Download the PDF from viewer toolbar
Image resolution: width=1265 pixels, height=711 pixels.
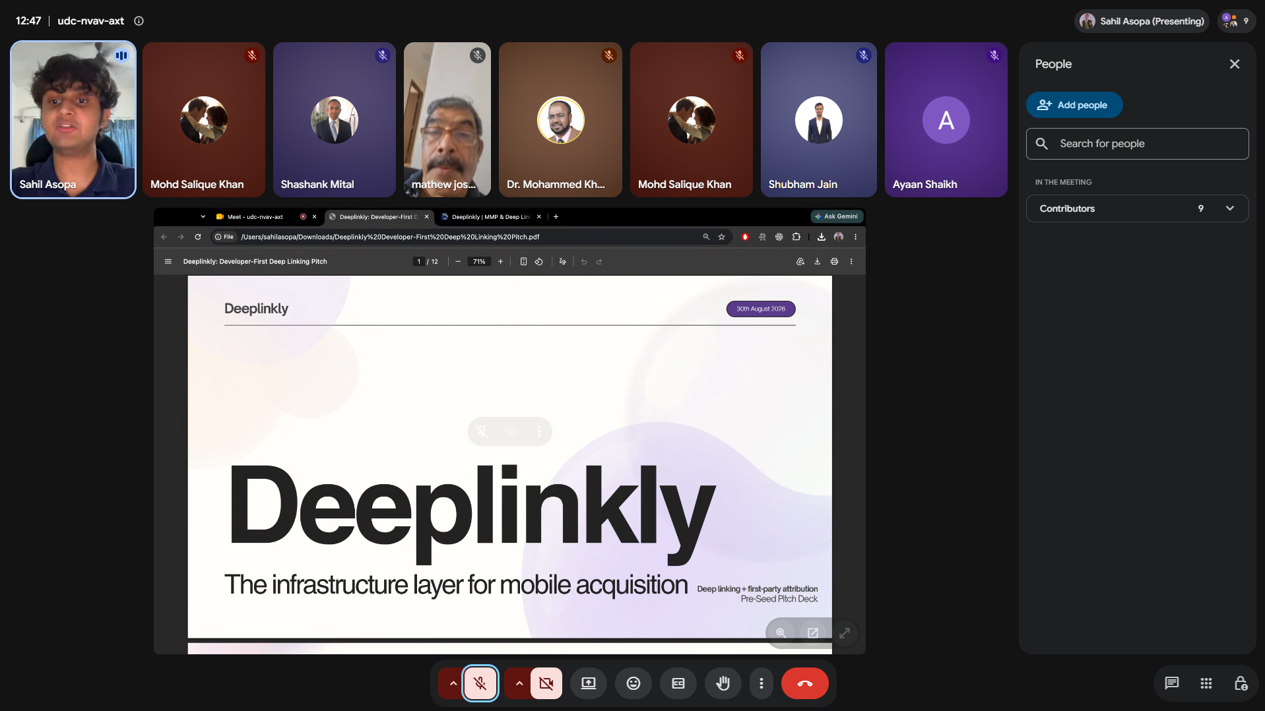pos(817,262)
